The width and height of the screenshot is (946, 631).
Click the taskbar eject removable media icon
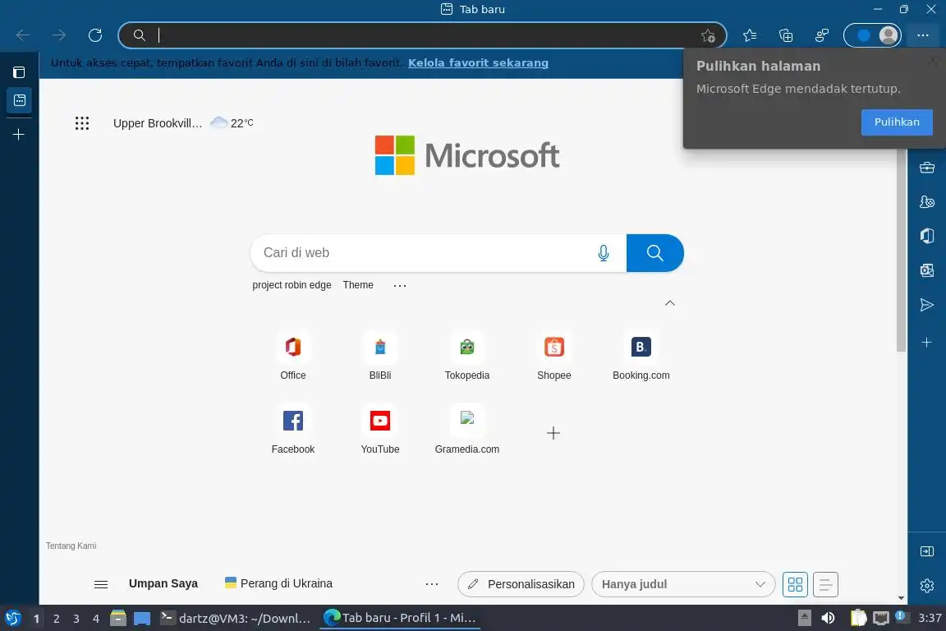point(804,618)
